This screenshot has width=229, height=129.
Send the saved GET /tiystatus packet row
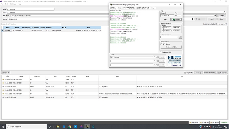[8, 31]
